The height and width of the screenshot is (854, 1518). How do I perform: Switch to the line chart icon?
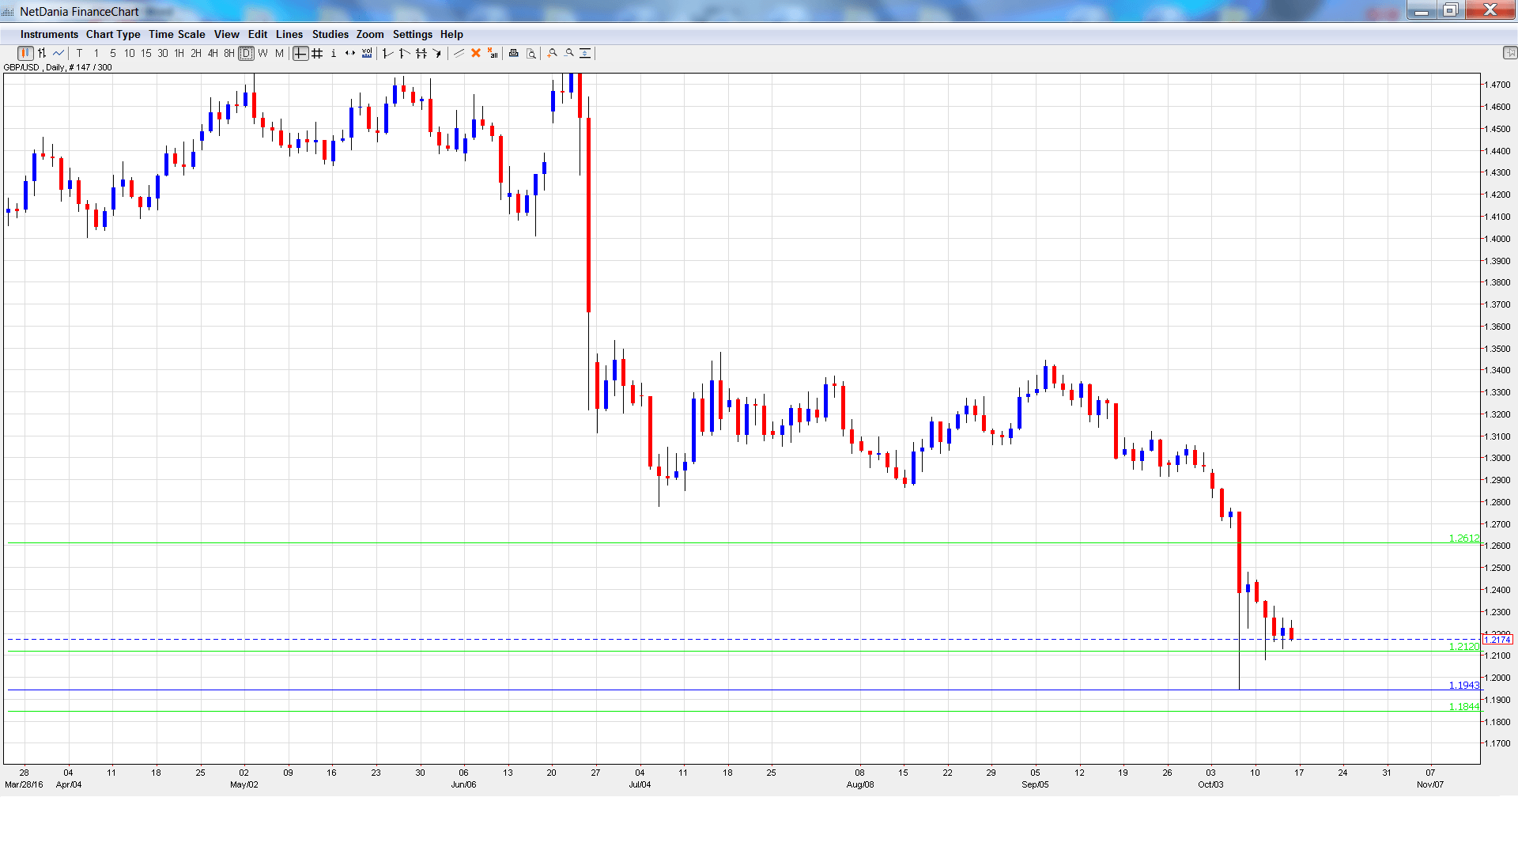(x=59, y=53)
